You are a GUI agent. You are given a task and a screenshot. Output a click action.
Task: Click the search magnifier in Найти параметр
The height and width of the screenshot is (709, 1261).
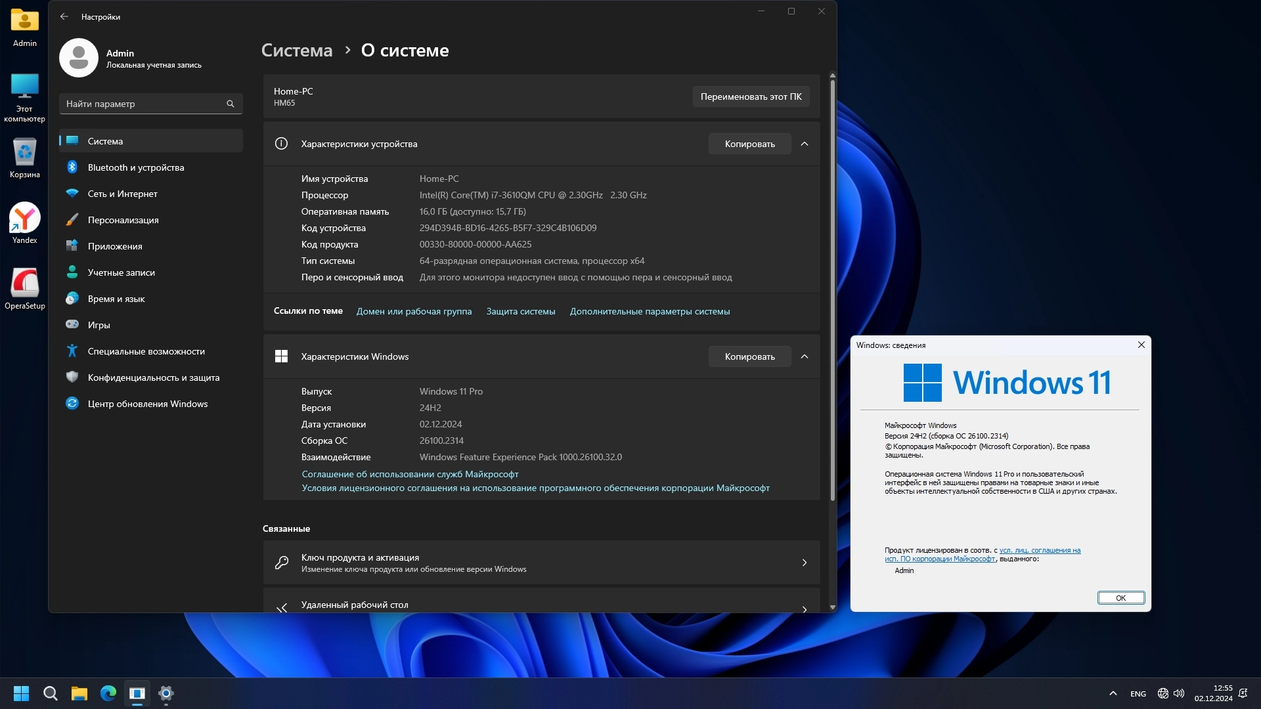tap(231, 104)
